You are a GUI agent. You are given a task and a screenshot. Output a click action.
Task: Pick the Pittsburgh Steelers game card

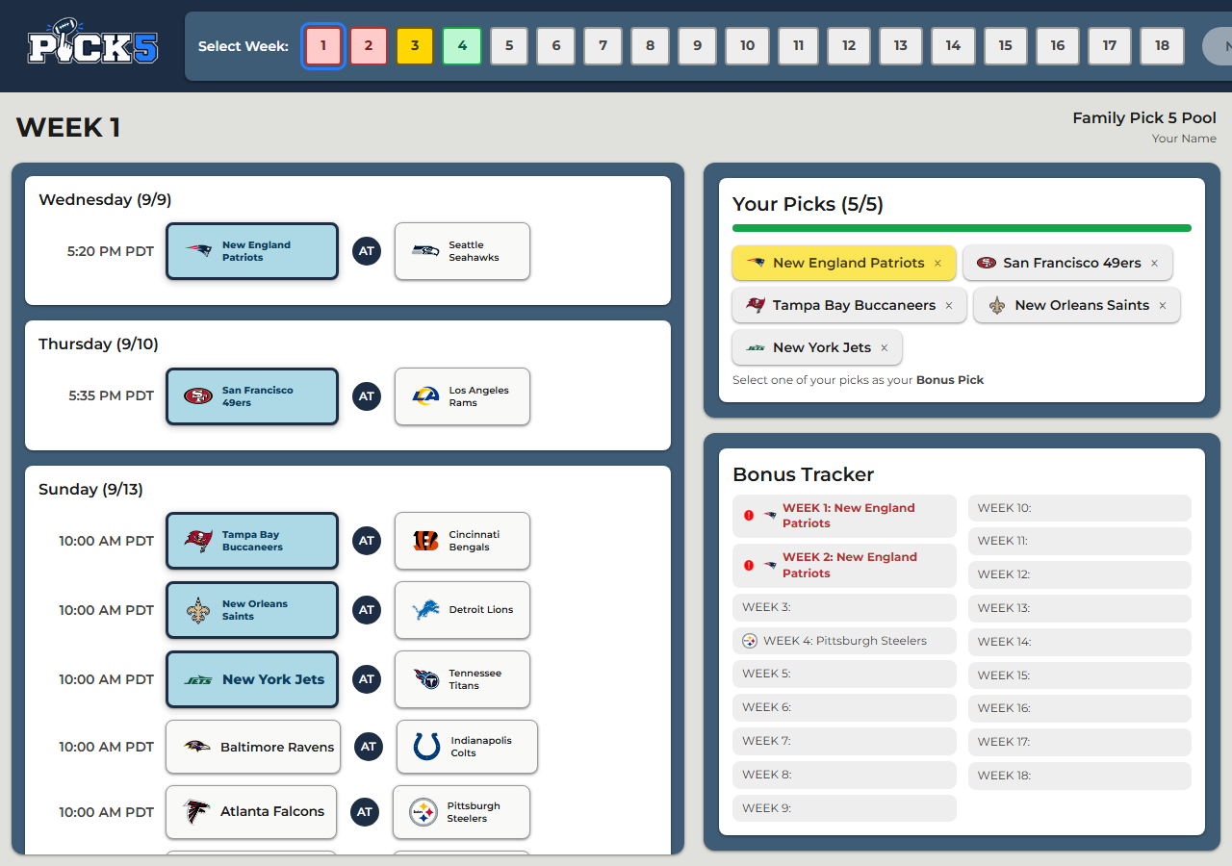[461, 812]
